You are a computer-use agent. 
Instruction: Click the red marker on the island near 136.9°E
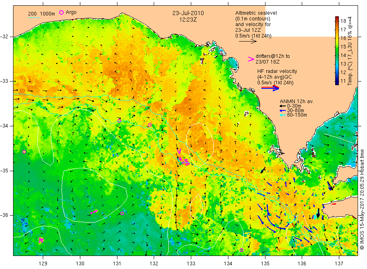tap(334, 204)
